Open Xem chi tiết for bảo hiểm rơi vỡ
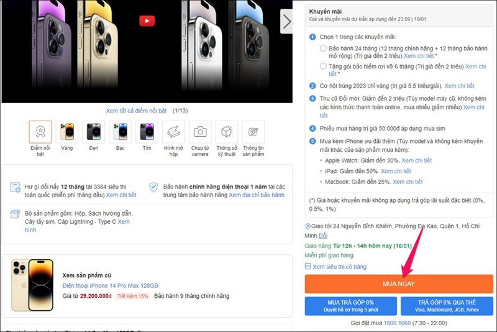 pos(475,67)
